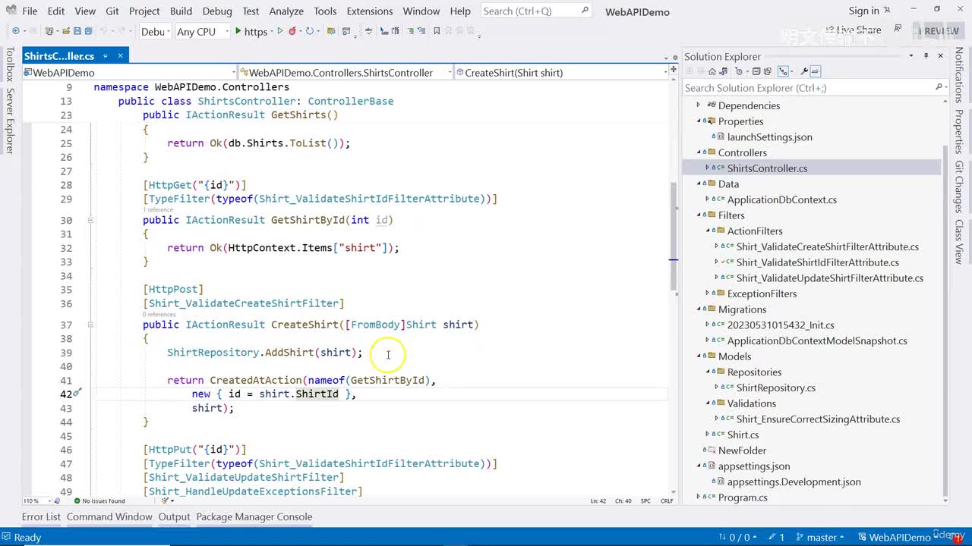Open the Analyze menu
The image size is (972, 546).
(288, 11)
